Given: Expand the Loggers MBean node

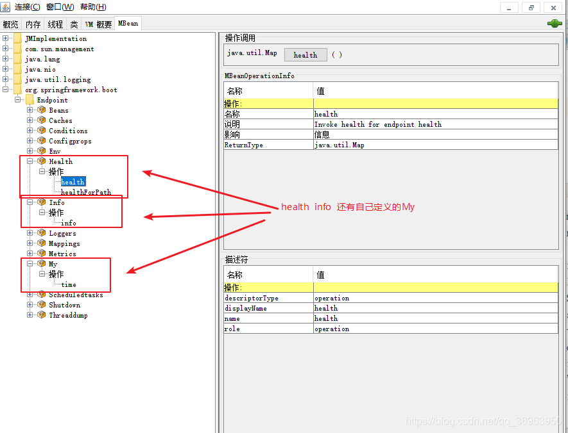Looking at the screenshot, I should 30,233.
